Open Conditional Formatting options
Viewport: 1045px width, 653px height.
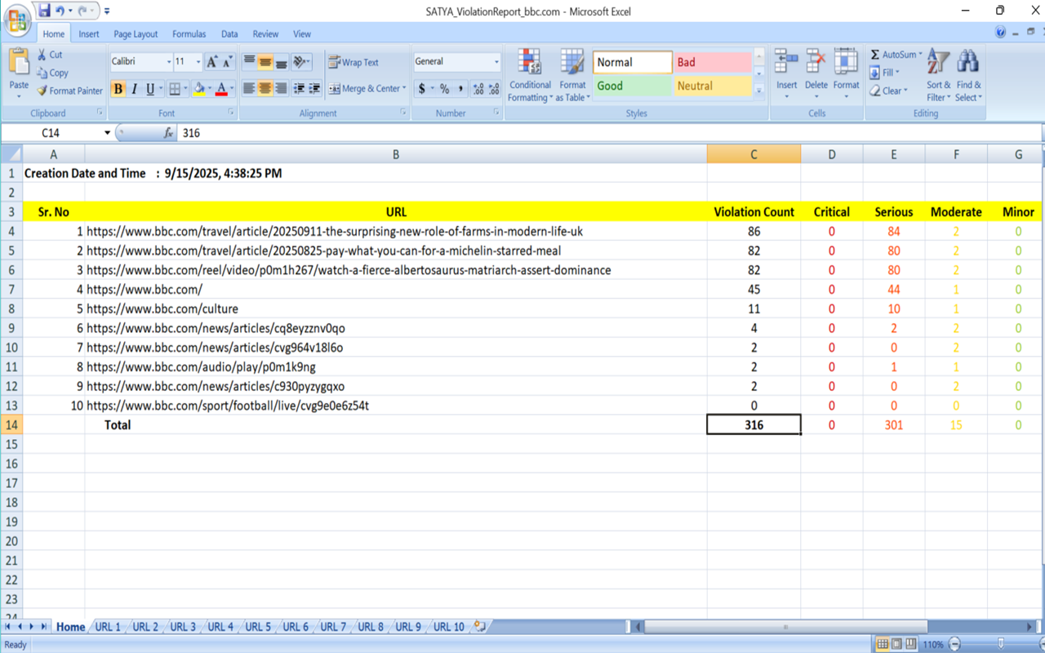530,75
